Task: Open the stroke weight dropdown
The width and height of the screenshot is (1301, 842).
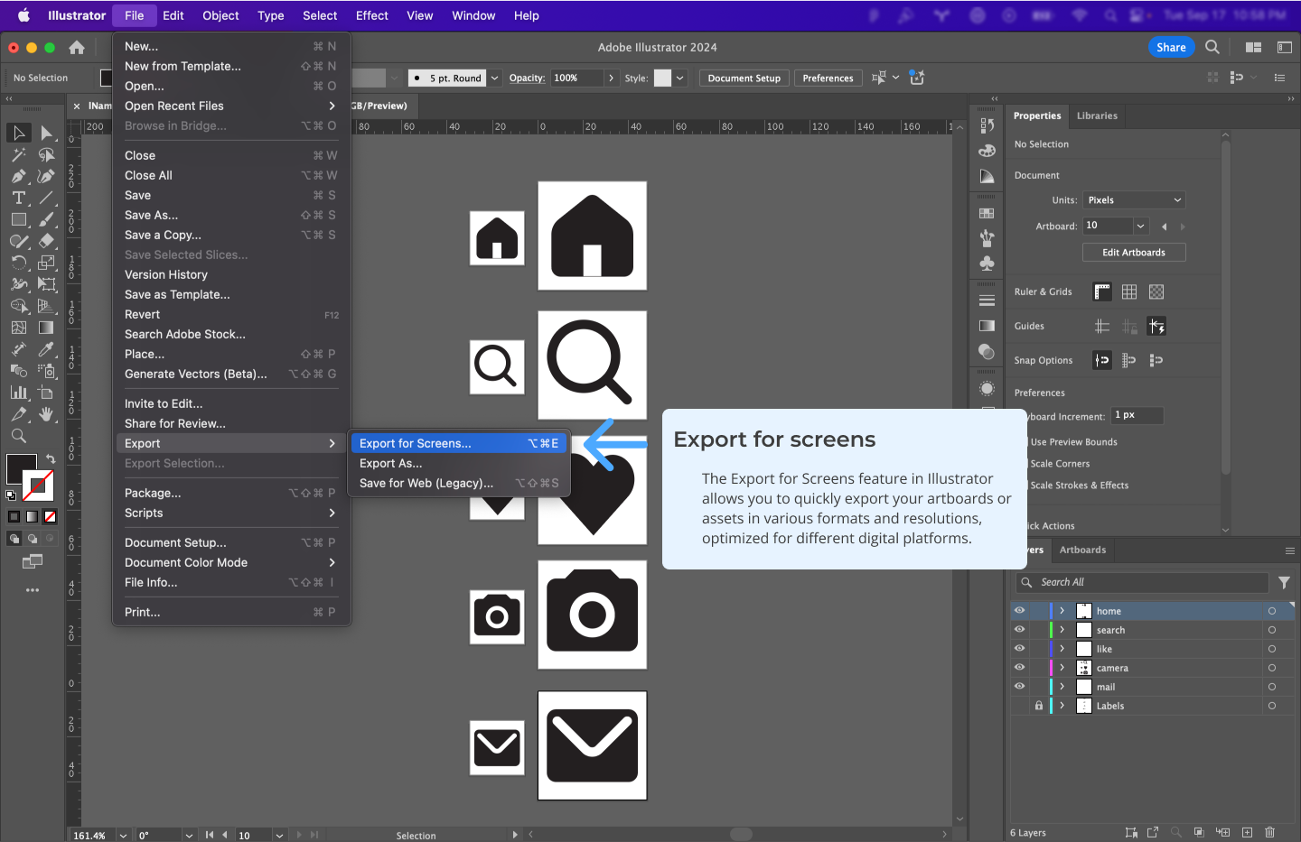Action: pyautogui.click(x=494, y=78)
